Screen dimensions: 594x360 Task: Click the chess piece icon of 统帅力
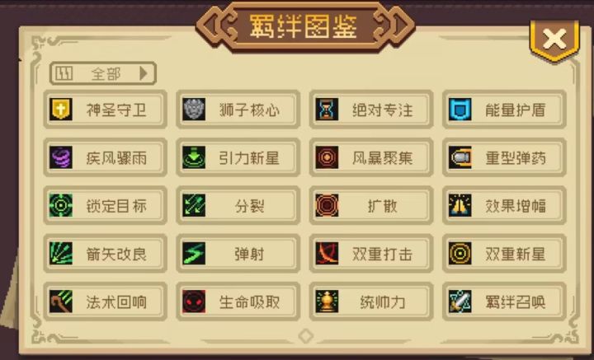point(327,302)
